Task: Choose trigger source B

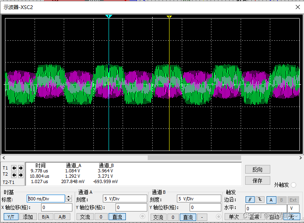Action: (x=281, y=200)
